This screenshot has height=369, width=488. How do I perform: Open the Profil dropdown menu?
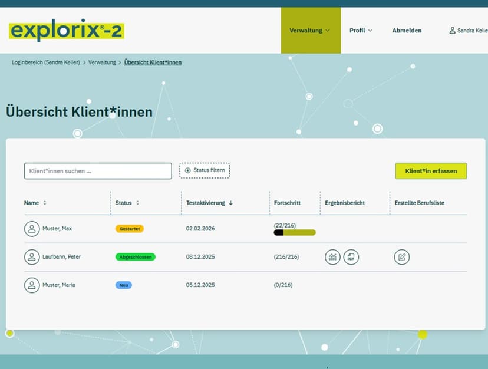click(361, 30)
